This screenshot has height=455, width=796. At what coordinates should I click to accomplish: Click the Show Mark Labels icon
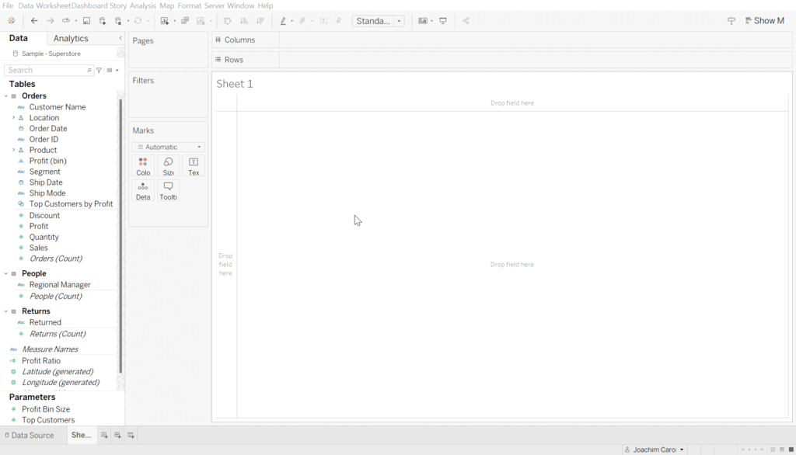pos(323,21)
